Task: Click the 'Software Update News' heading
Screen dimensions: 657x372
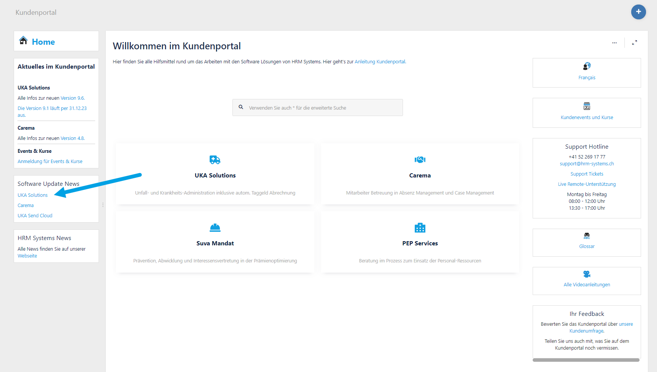Action: pyautogui.click(x=49, y=184)
